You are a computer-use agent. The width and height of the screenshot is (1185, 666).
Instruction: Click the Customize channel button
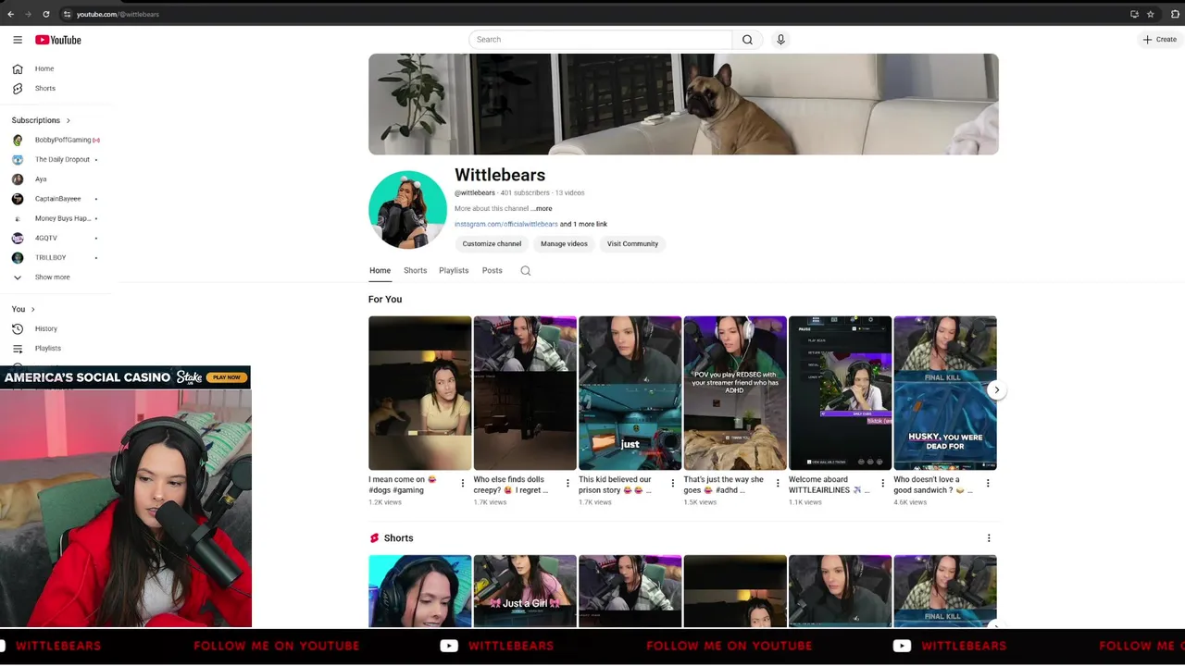click(x=492, y=244)
